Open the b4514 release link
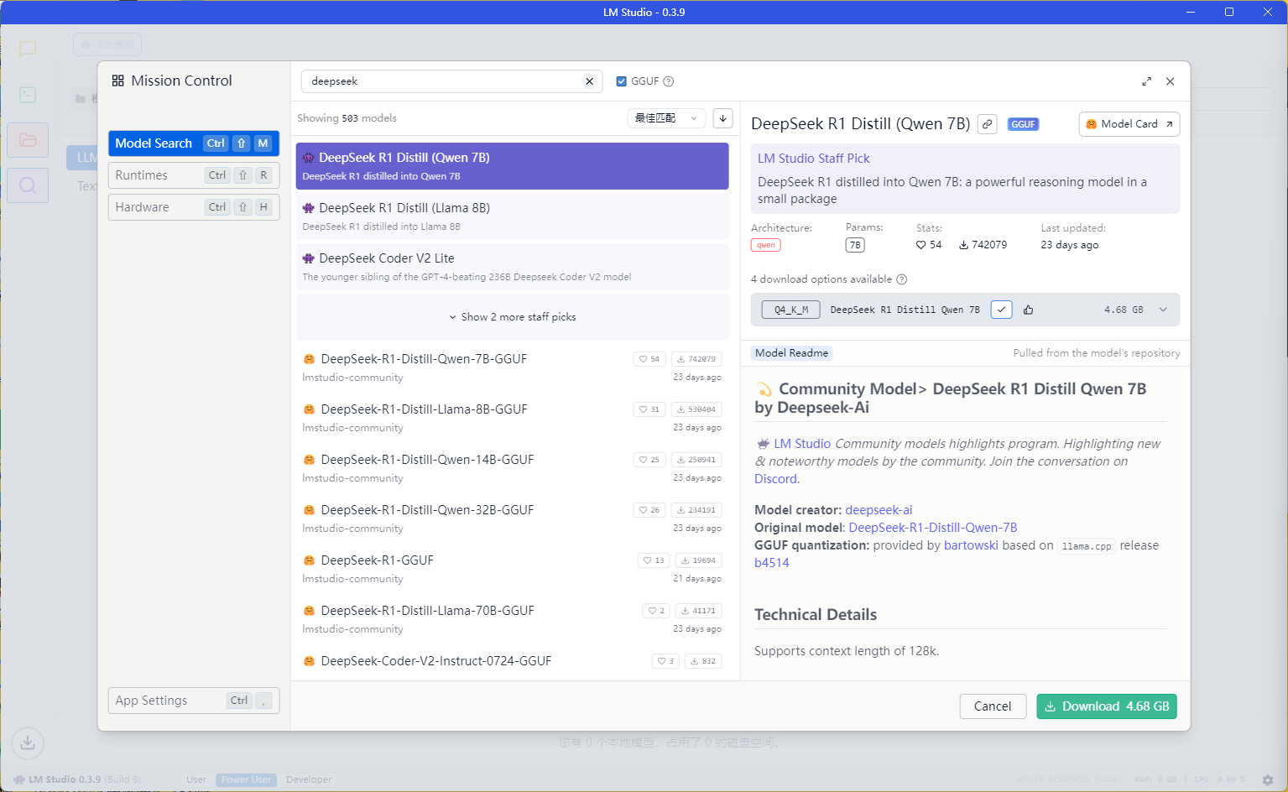The height and width of the screenshot is (792, 1288). (x=772, y=563)
